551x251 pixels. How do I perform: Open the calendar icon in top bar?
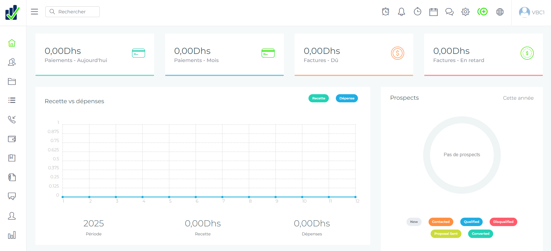pos(434,12)
